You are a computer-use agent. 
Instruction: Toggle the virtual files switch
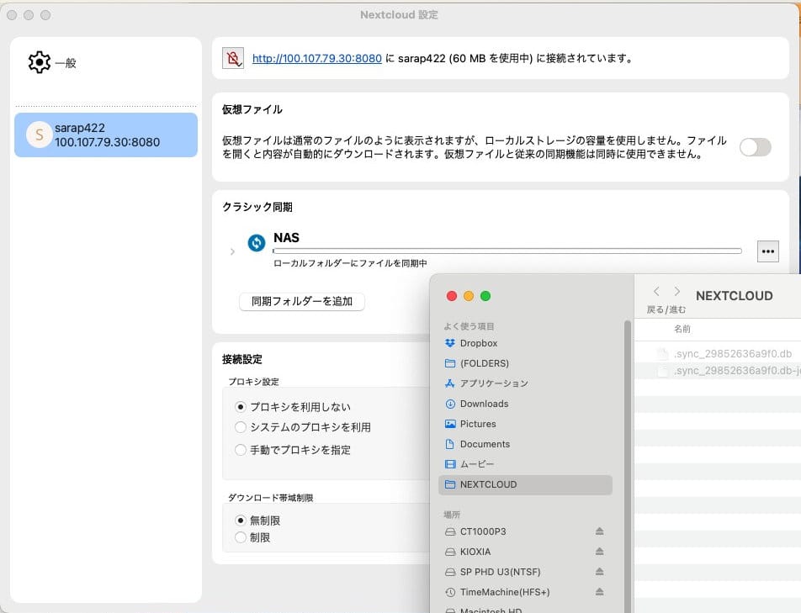click(755, 147)
